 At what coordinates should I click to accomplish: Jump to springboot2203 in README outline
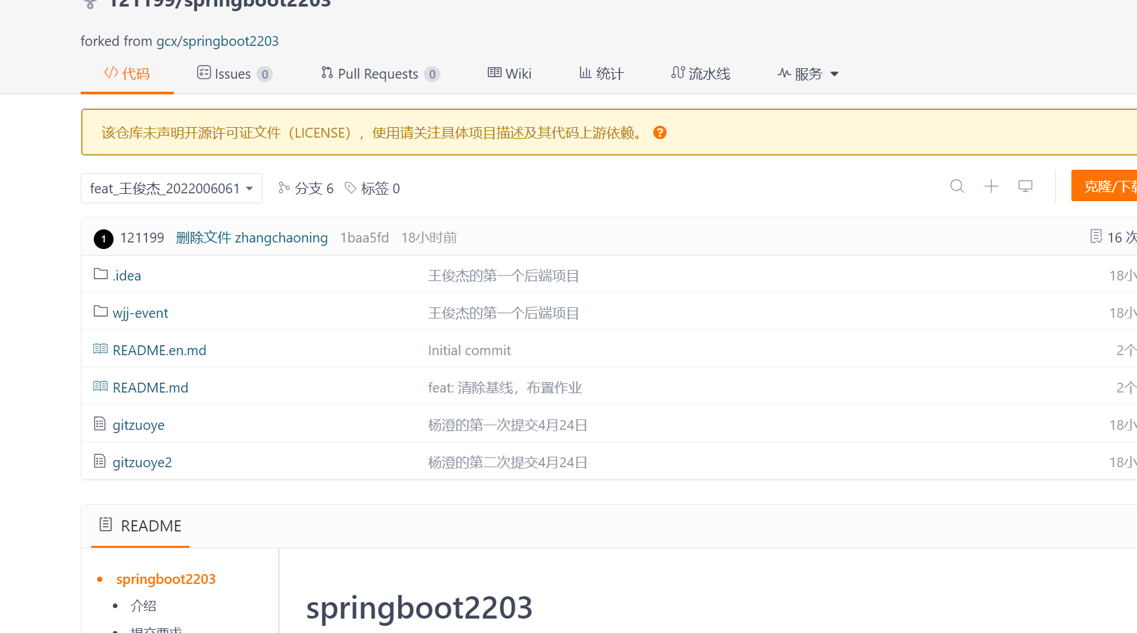tap(166, 579)
